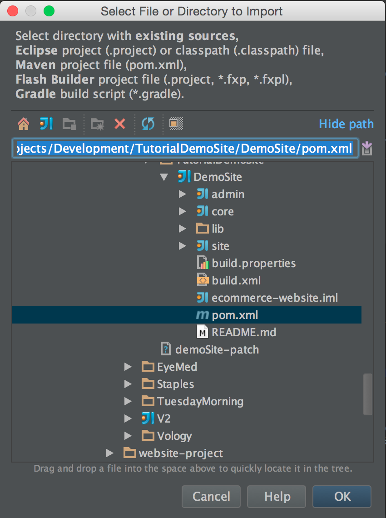Screen dimensions: 386x518
Task: Collapse the DemoSite directory
Action: pos(164,177)
